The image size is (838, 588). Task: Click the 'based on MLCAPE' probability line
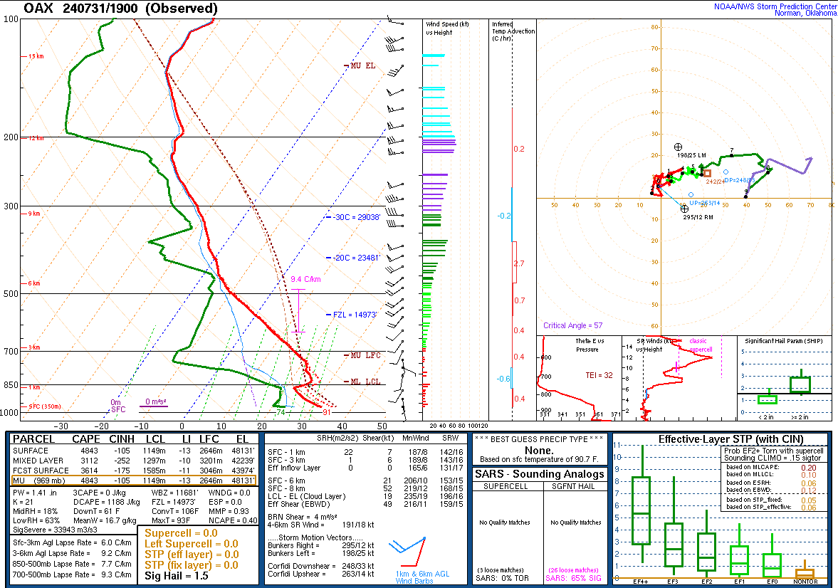coord(771,468)
